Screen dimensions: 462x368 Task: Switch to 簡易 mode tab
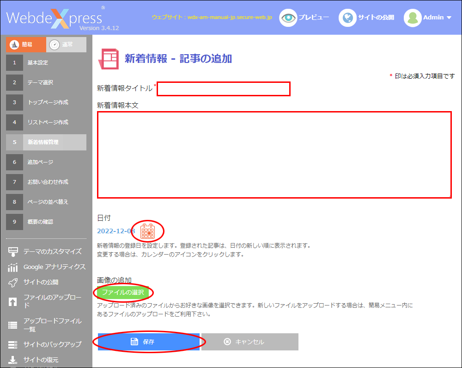[26, 44]
